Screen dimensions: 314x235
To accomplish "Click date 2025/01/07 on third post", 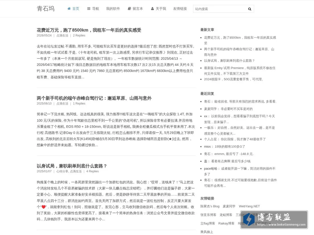I will [x=44, y=172].
